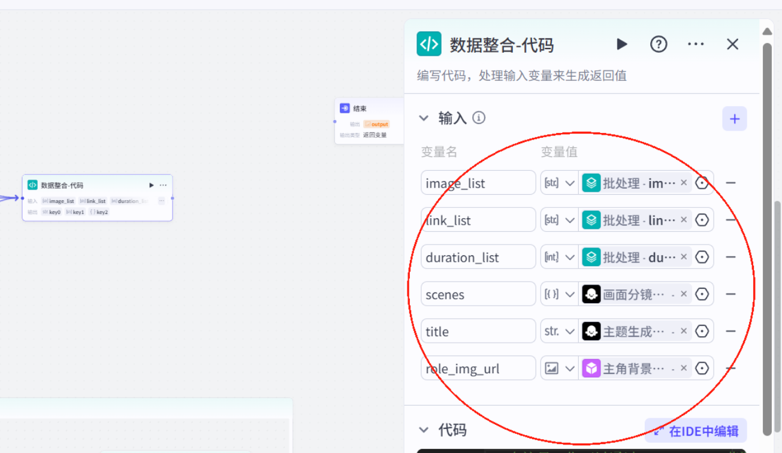Click the teal batch-processing icon on image_list row
The image size is (782, 453).
tap(591, 182)
